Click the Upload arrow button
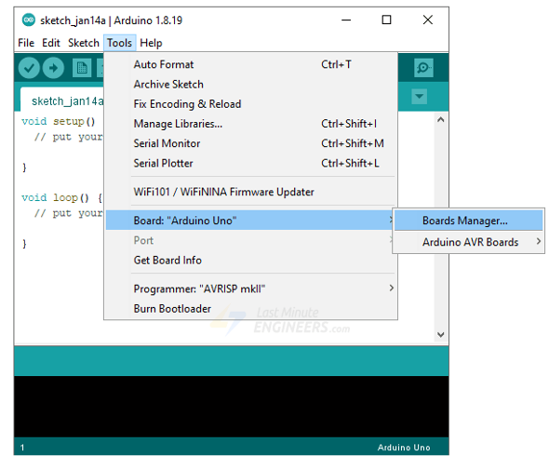Screen dimensions: 549x456 coord(53,68)
